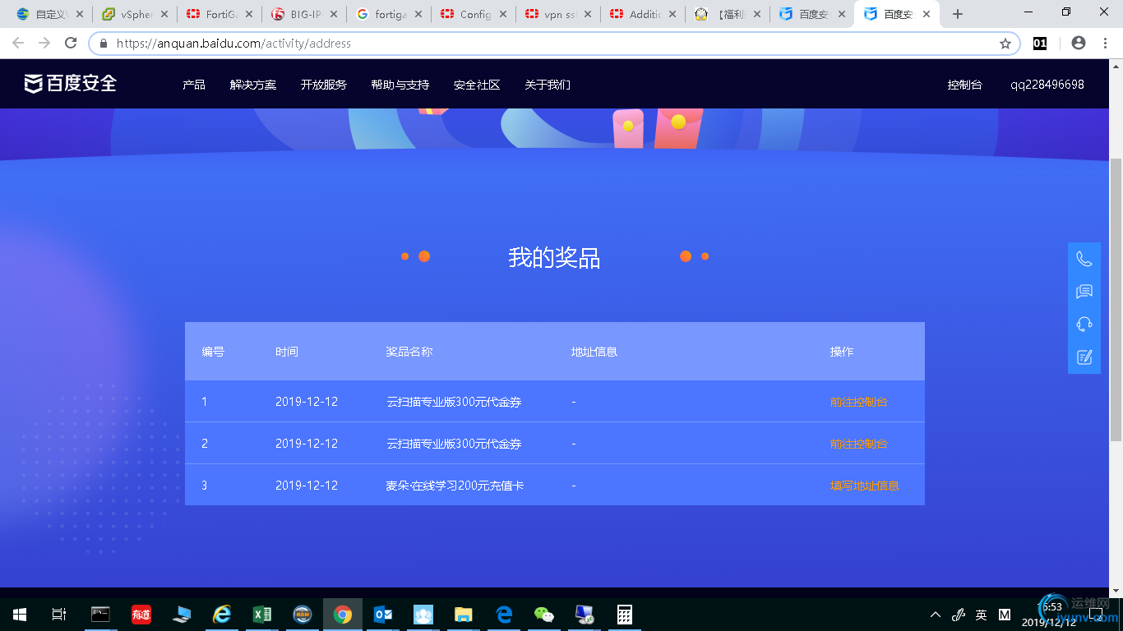Viewport: 1123px width, 631px height.
Task: View site security info via the padlock
Action: point(104,44)
